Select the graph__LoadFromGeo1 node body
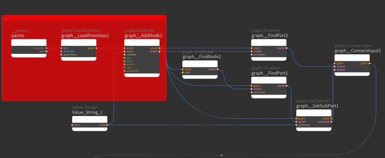The image size is (385, 158). (x=79, y=50)
